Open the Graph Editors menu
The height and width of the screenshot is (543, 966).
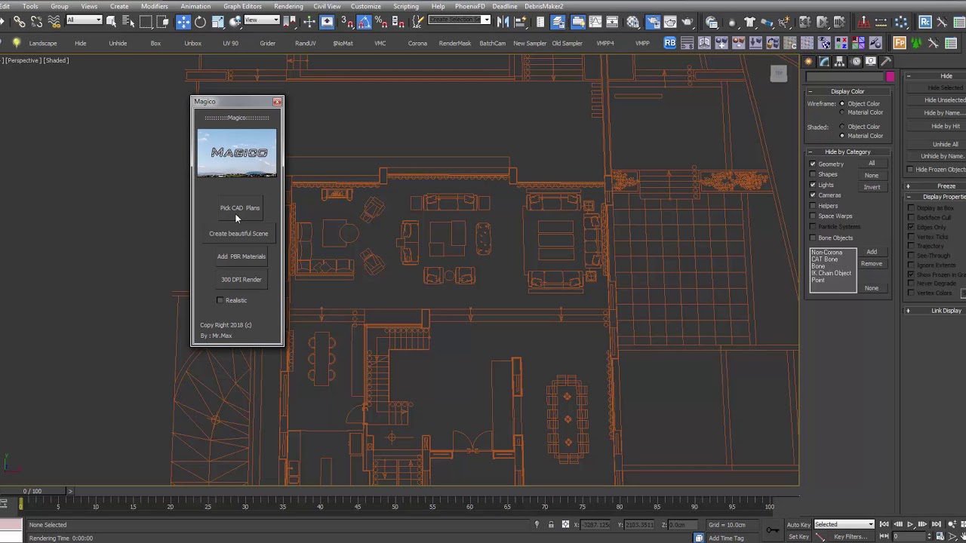(x=241, y=6)
